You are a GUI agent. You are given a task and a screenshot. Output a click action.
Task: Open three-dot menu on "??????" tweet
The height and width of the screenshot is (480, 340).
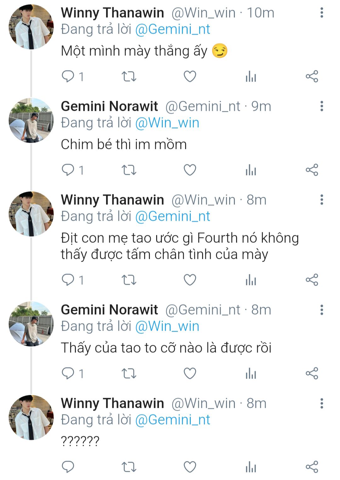tap(321, 403)
